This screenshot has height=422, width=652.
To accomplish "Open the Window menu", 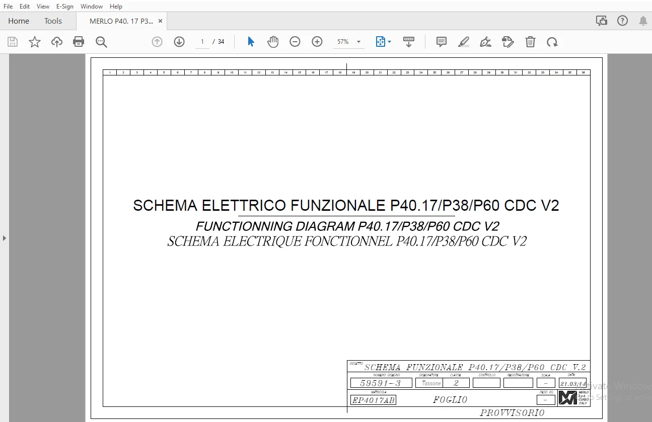I will pyautogui.click(x=92, y=7).
